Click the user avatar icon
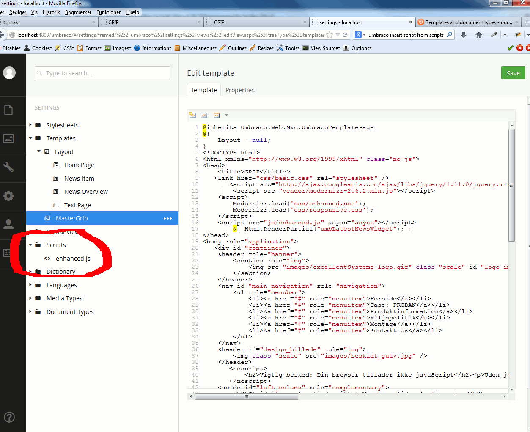Image resolution: width=530 pixels, height=432 pixels. click(x=9, y=73)
